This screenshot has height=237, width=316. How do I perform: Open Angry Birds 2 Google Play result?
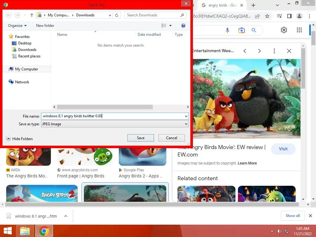click(x=140, y=176)
